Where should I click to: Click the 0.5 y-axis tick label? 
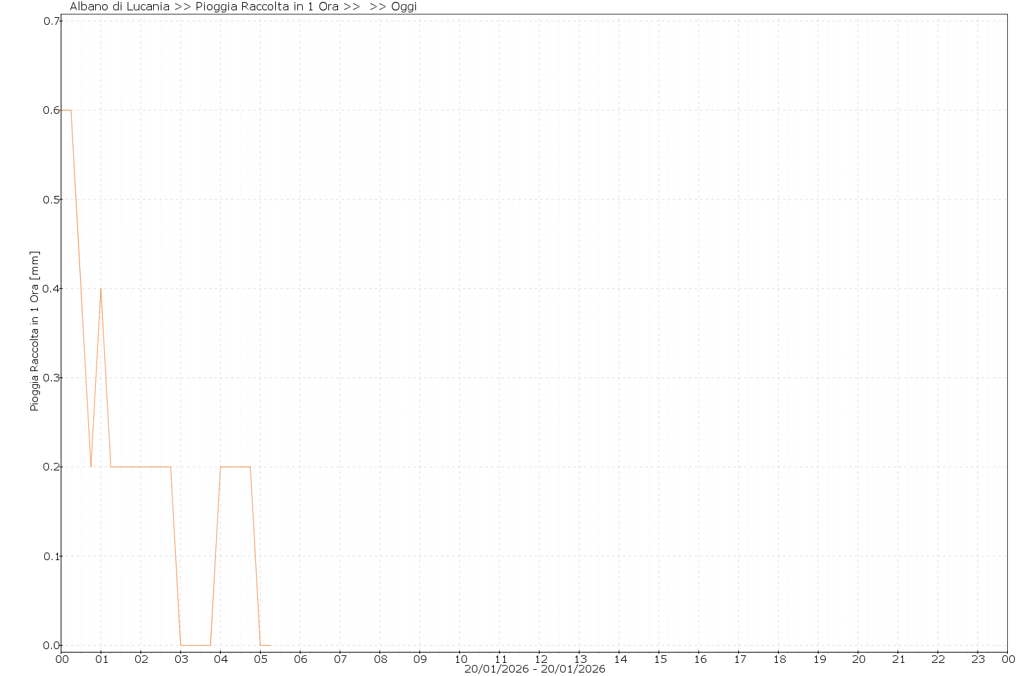click(52, 199)
